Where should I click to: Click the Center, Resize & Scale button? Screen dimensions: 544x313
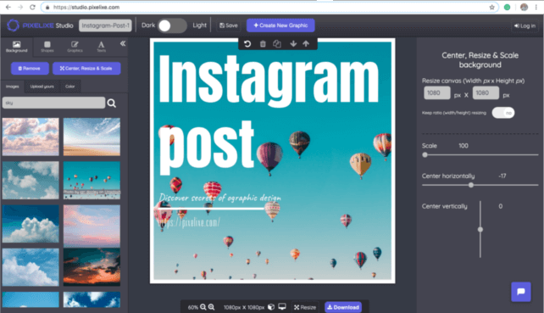[x=86, y=69]
